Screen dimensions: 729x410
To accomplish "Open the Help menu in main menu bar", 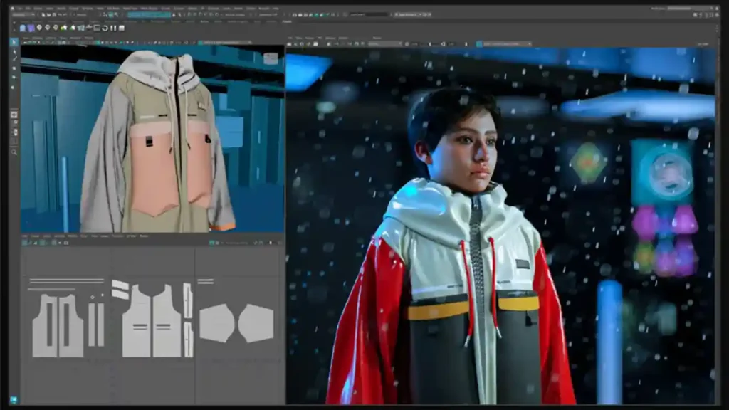I will click(276, 8).
